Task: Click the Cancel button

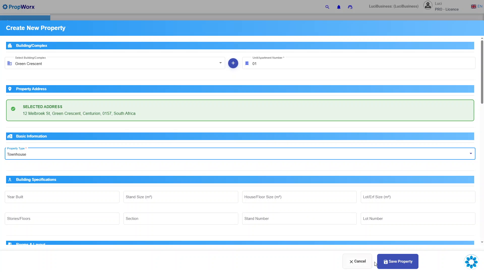Action: click(357, 261)
